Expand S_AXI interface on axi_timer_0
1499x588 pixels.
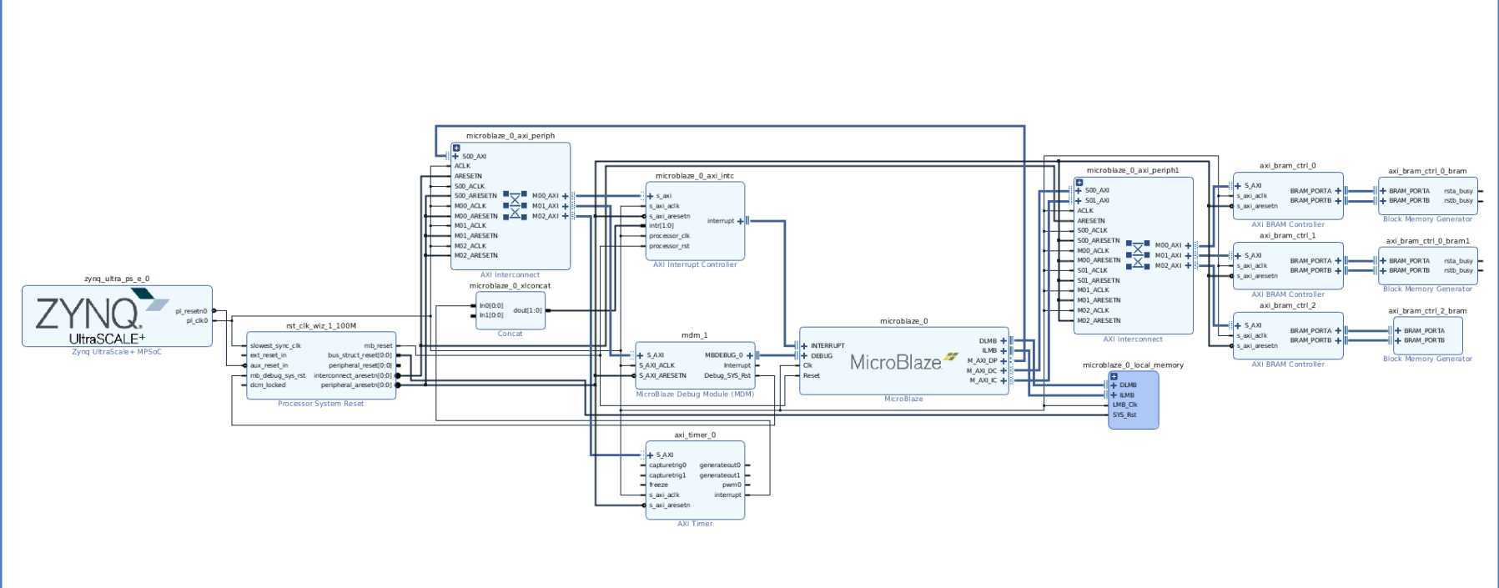(651, 455)
